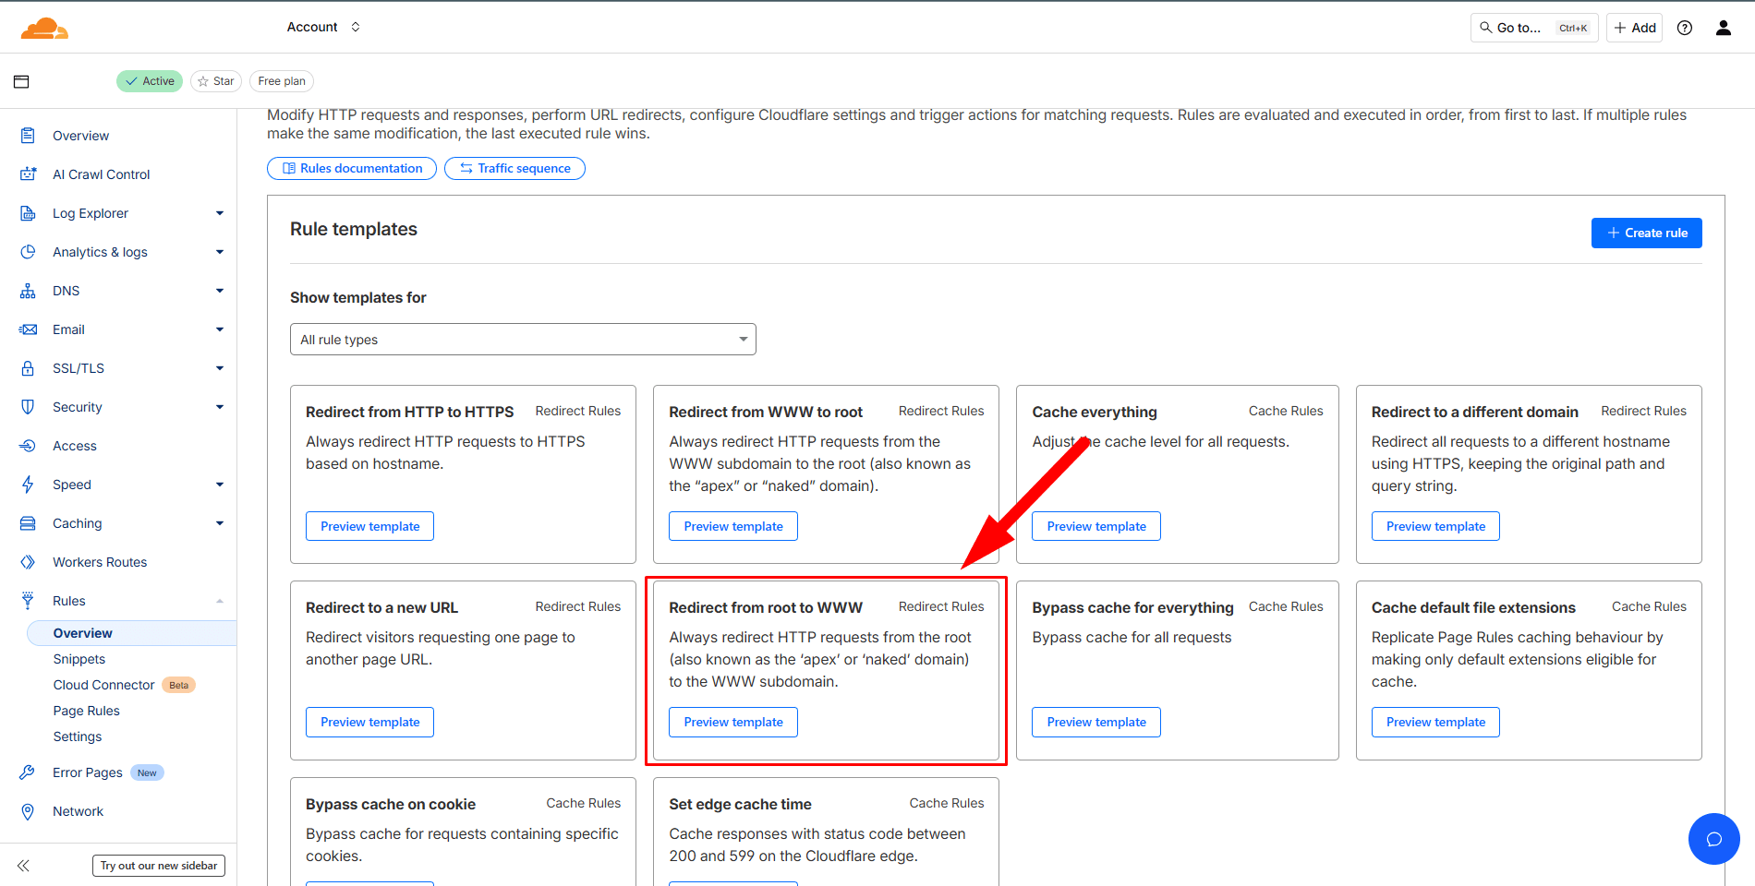Viewport: 1755px width, 886px height.
Task: Open Page Rules in the sidebar
Action: pos(87,711)
